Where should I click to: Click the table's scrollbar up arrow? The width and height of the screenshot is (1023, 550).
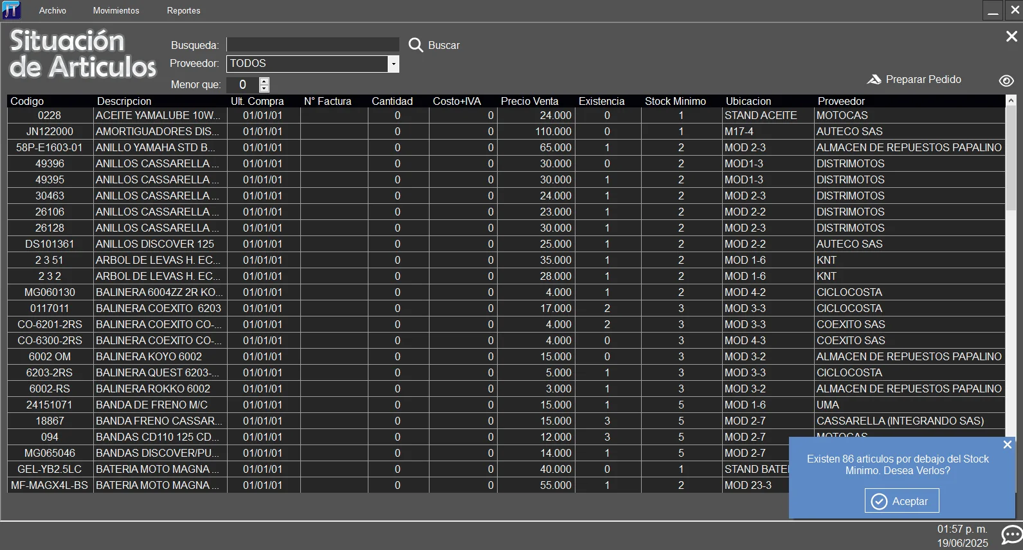(1011, 101)
